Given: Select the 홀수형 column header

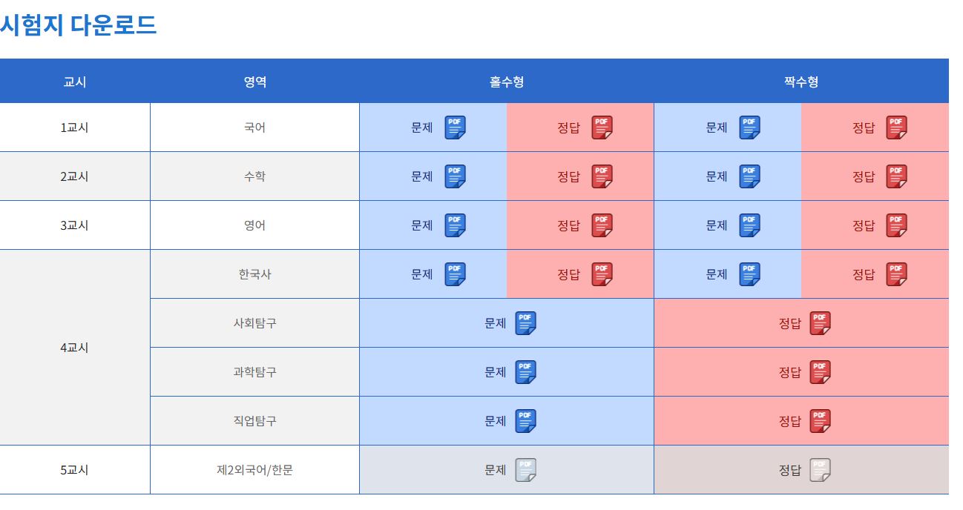Looking at the screenshot, I should pyautogui.click(x=507, y=81).
